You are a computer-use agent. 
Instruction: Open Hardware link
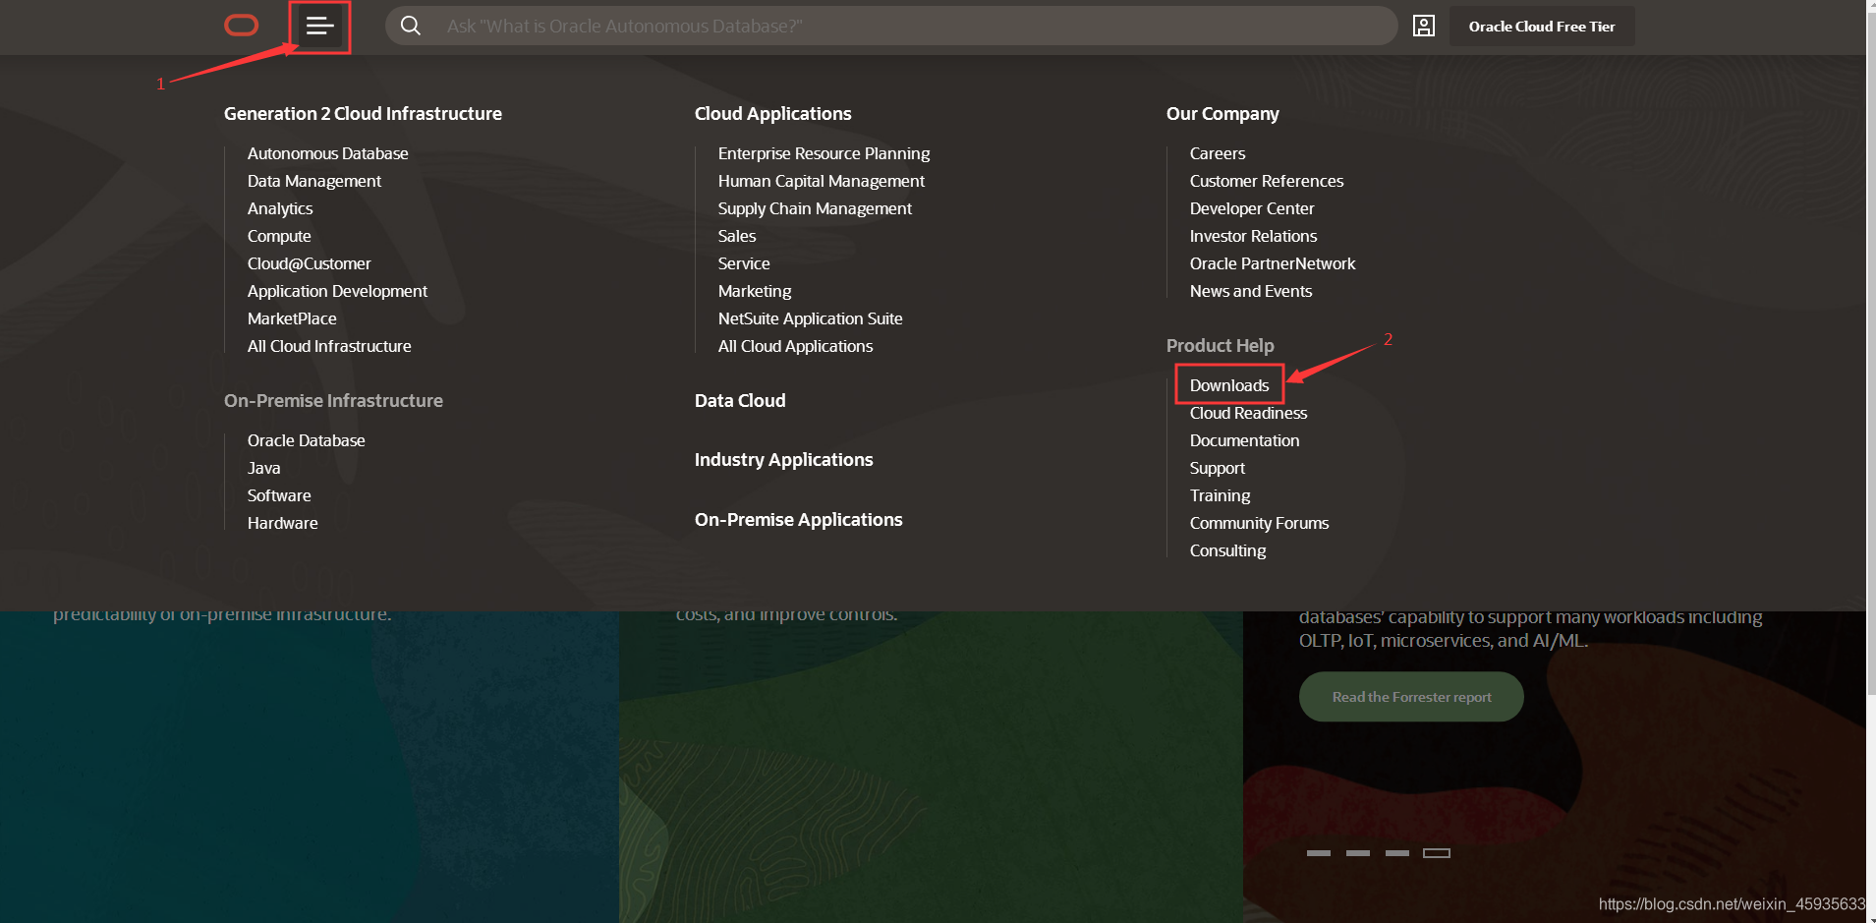click(x=282, y=523)
